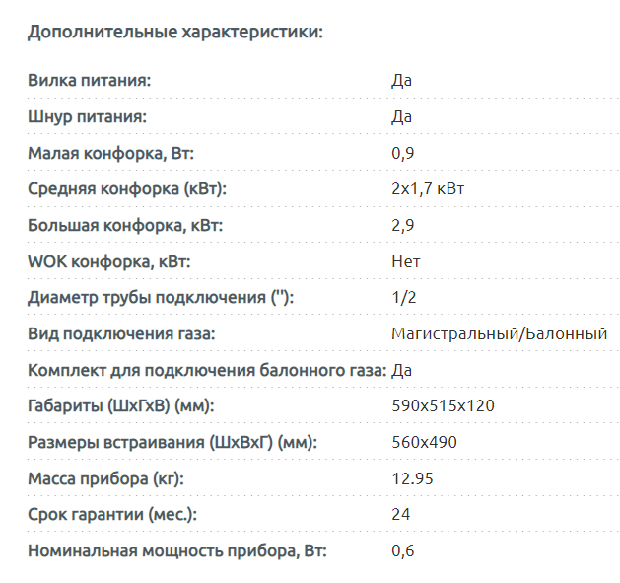
Task: Select the "1/2" pipe diameter value
Action: pyautogui.click(x=405, y=298)
